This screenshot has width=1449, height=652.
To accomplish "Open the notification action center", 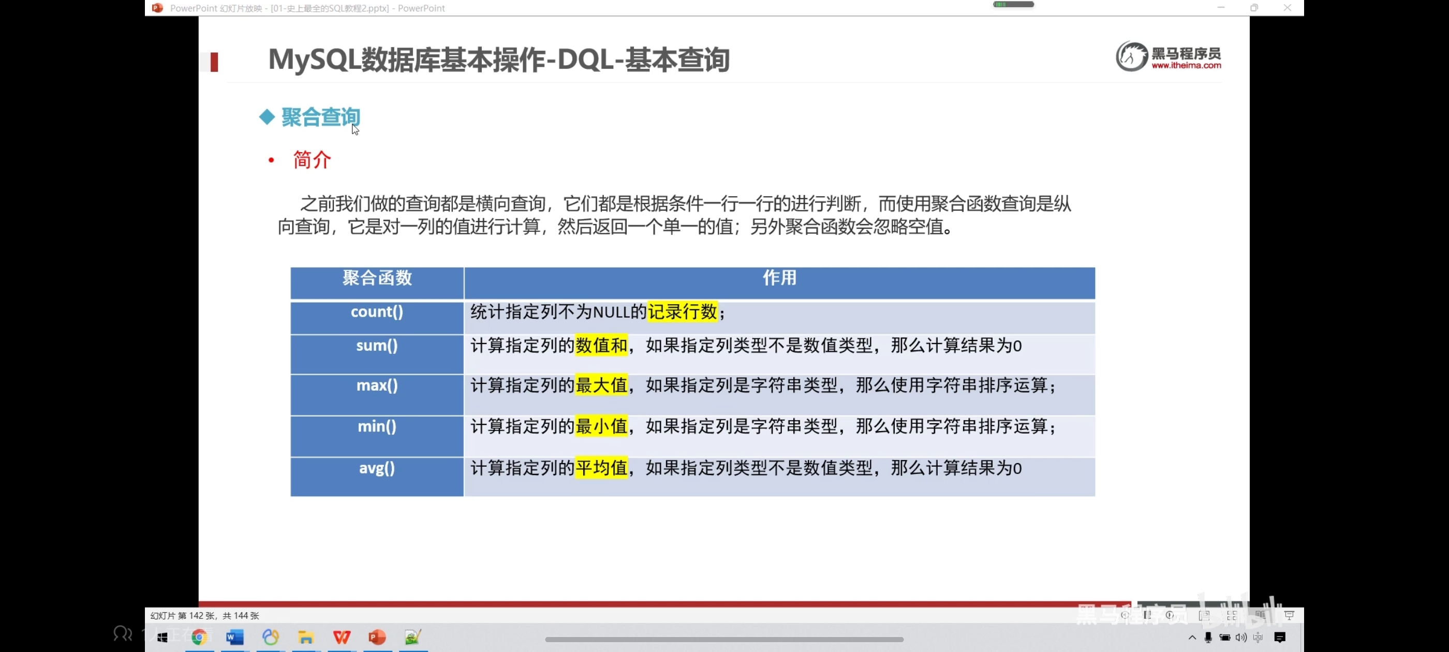I will (x=1280, y=638).
